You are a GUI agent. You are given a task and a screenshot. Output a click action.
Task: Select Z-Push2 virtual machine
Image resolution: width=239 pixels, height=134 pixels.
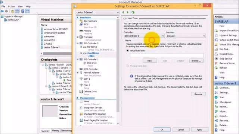click(x=48, y=44)
